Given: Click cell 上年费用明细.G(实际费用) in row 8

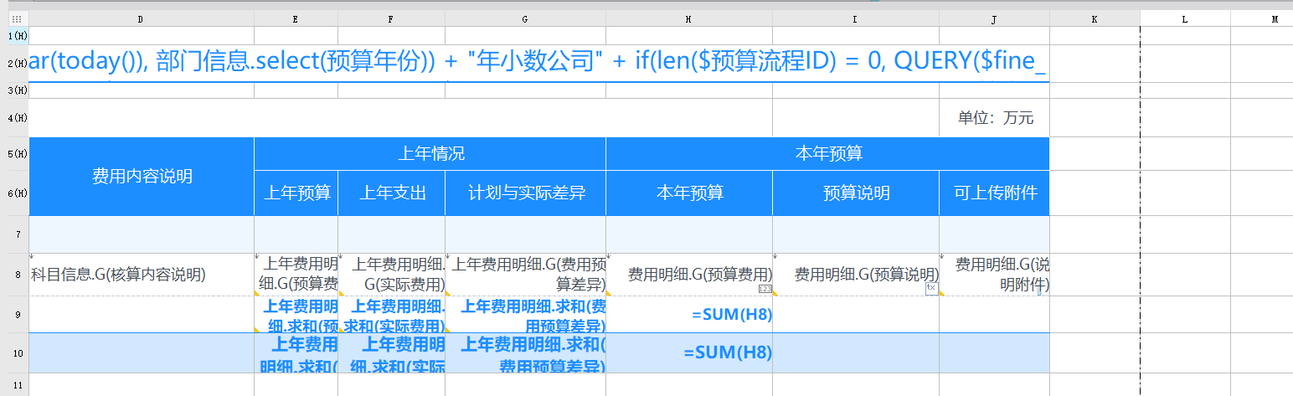Looking at the screenshot, I should tap(391, 275).
